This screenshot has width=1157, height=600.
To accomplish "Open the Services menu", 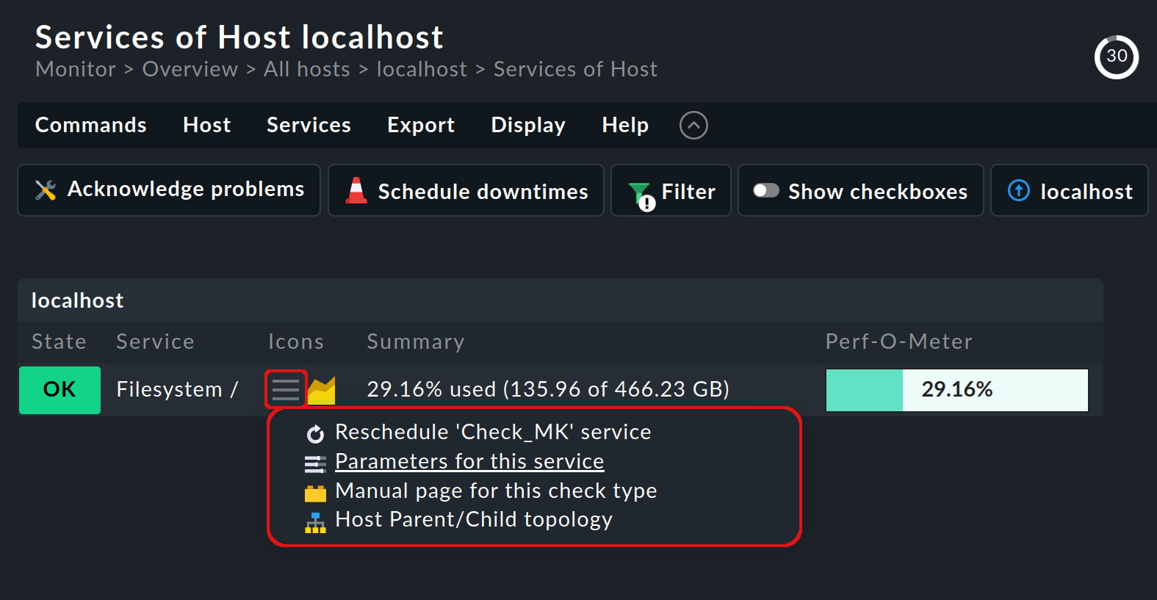I will pos(309,125).
